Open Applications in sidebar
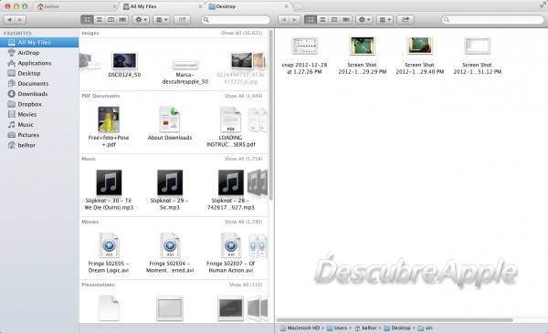The height and width of the screenshot is (333, 548). [39, 63]
